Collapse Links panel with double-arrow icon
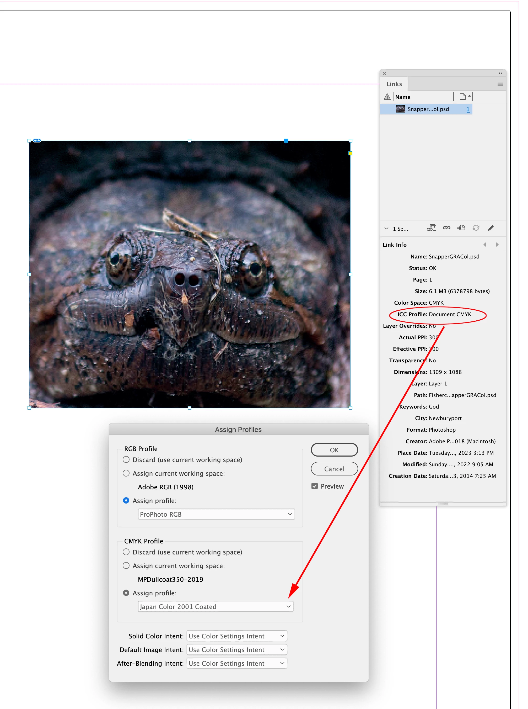This screenshot has width=528, height=709. (500, 73)
